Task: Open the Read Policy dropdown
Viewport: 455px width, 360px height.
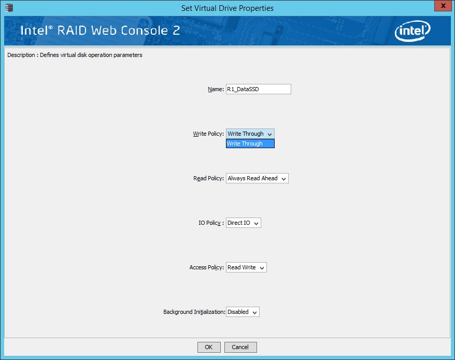Action: [x=257, y=178]
